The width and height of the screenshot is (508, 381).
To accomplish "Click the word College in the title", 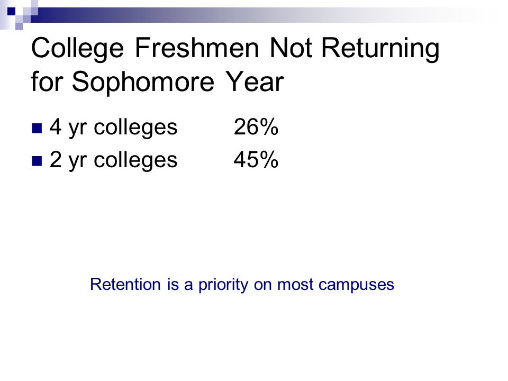I will (77, 49).
